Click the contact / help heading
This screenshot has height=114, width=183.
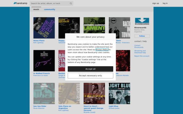(140, 41)
